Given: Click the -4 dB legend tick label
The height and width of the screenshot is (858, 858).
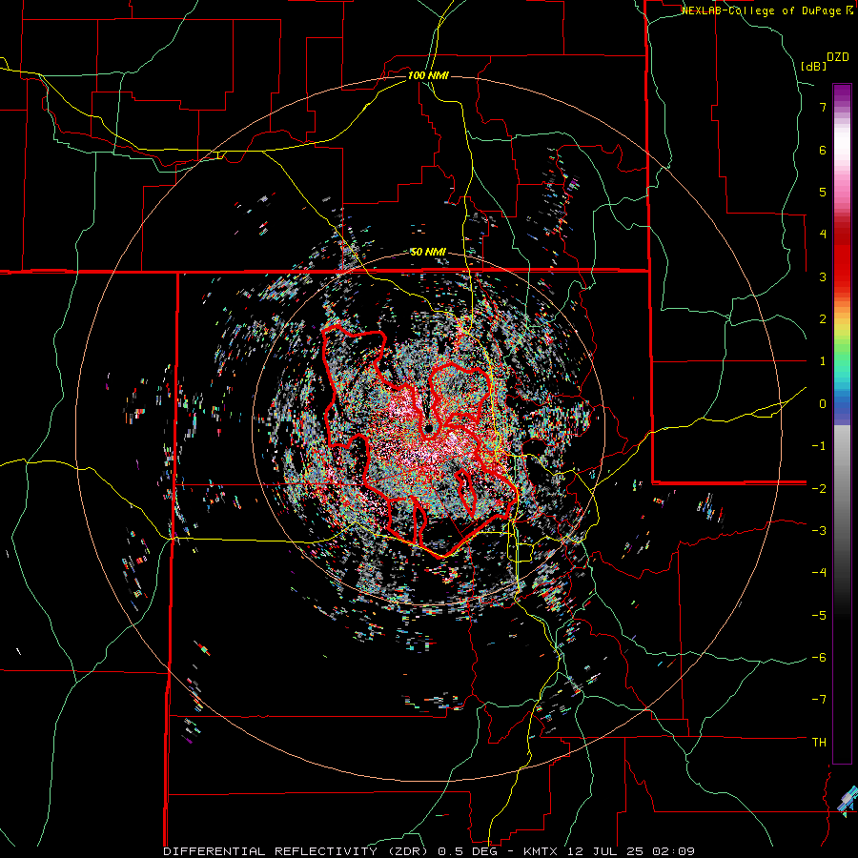Looking at the screenshot, I should [819, 573].
